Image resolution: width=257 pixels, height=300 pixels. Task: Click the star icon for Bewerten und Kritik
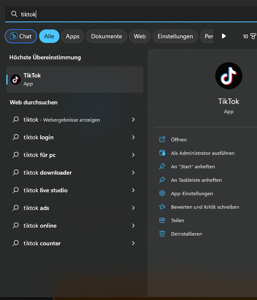tap(162, 207)
